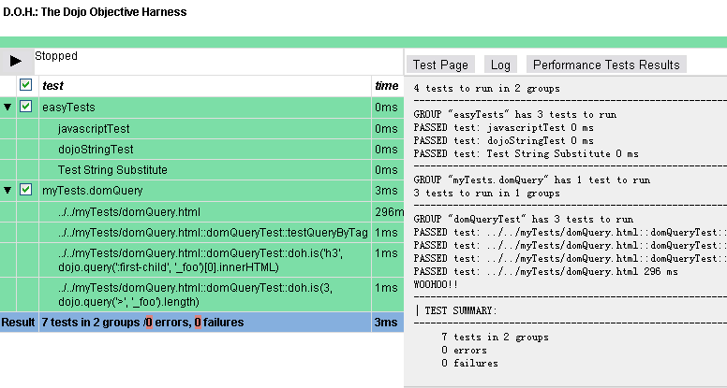
Task: Click 'GROUP "myTests.domQuery" has 1 test' log line
Action: tap(532, 180)
